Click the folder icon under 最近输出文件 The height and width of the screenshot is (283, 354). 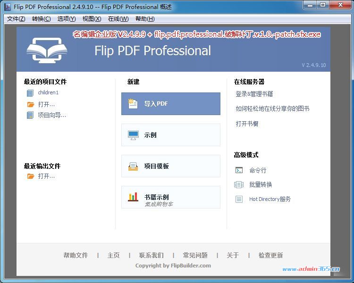[x=31, y=176]
